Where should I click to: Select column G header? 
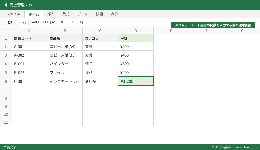(x=242, y=31)
